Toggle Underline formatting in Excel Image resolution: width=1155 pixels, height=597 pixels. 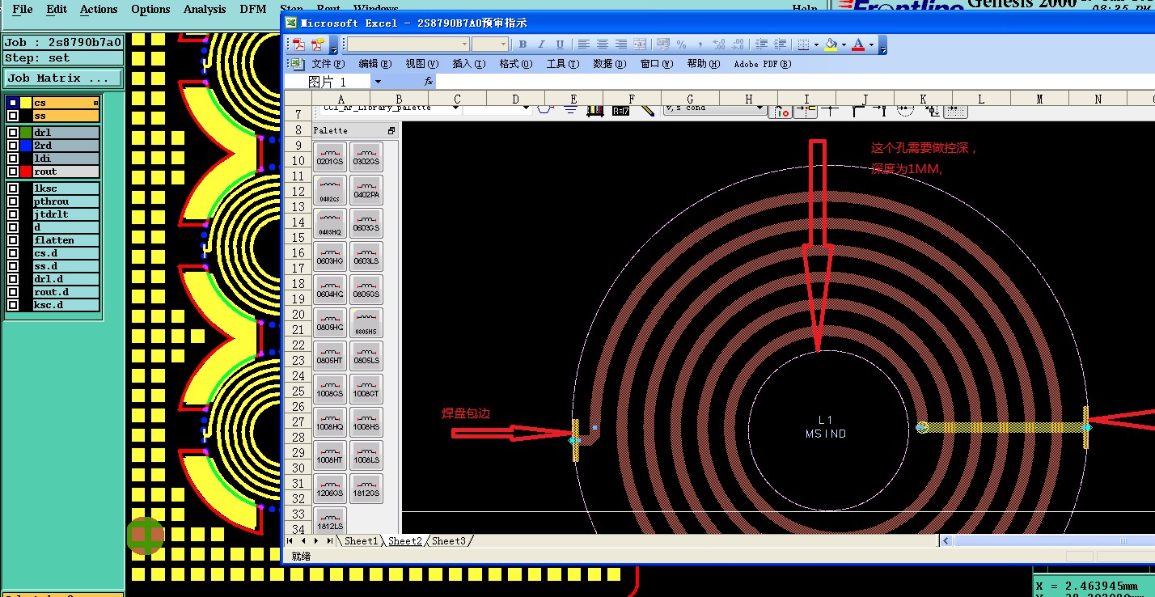coord(560,44)
